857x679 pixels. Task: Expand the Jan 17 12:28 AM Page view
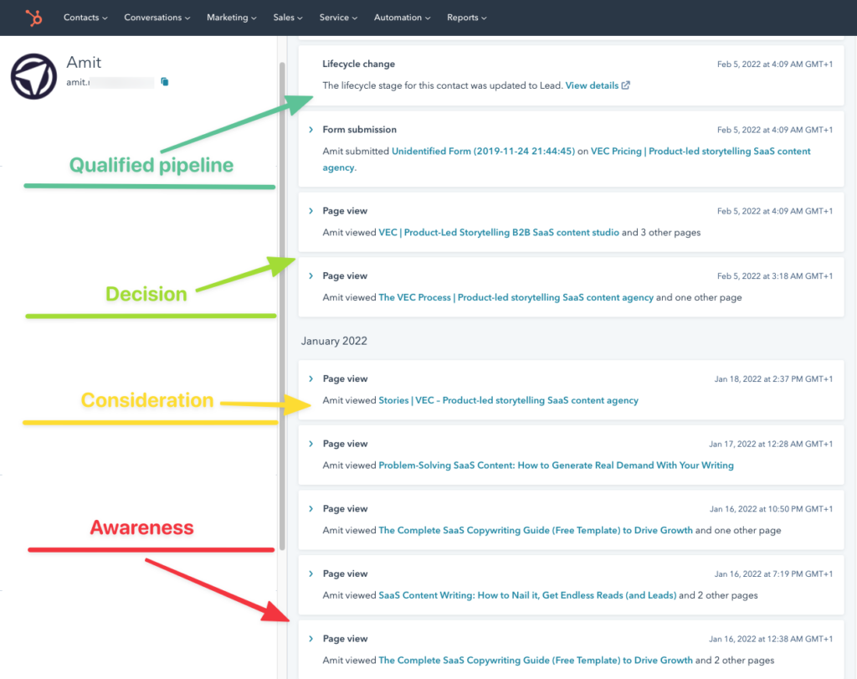tap(311, 444)
